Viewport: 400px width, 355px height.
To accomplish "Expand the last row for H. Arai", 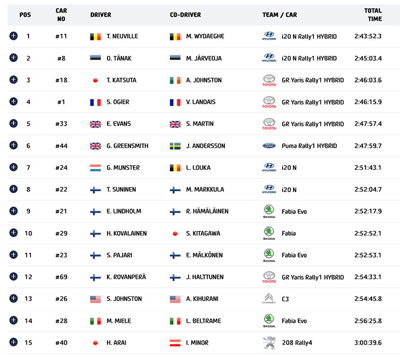I will [14, 342].
